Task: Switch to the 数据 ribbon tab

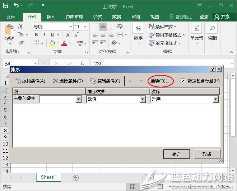Action: [116, 17]
